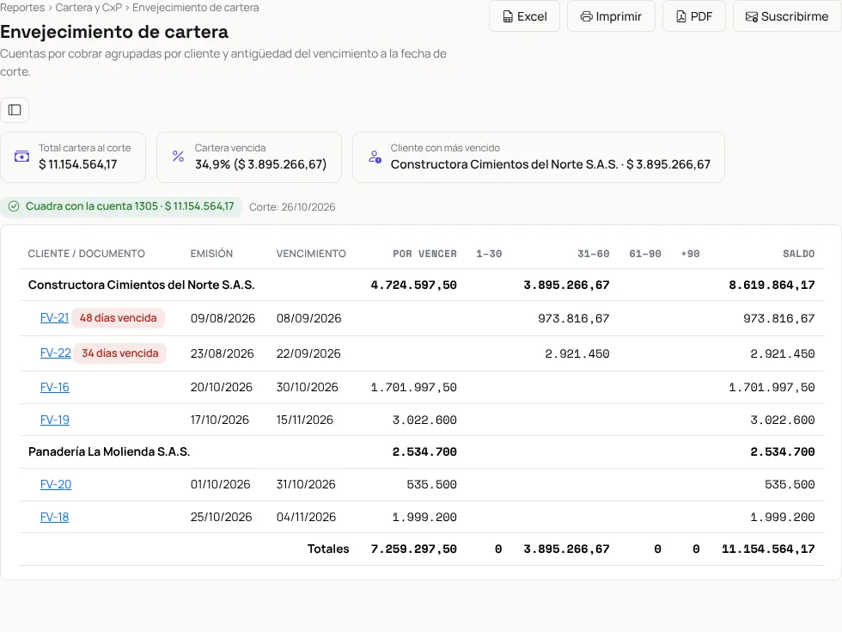
Task: Click the FV-22 31-60 amount 2.921.450
Action: click(577, 353)
